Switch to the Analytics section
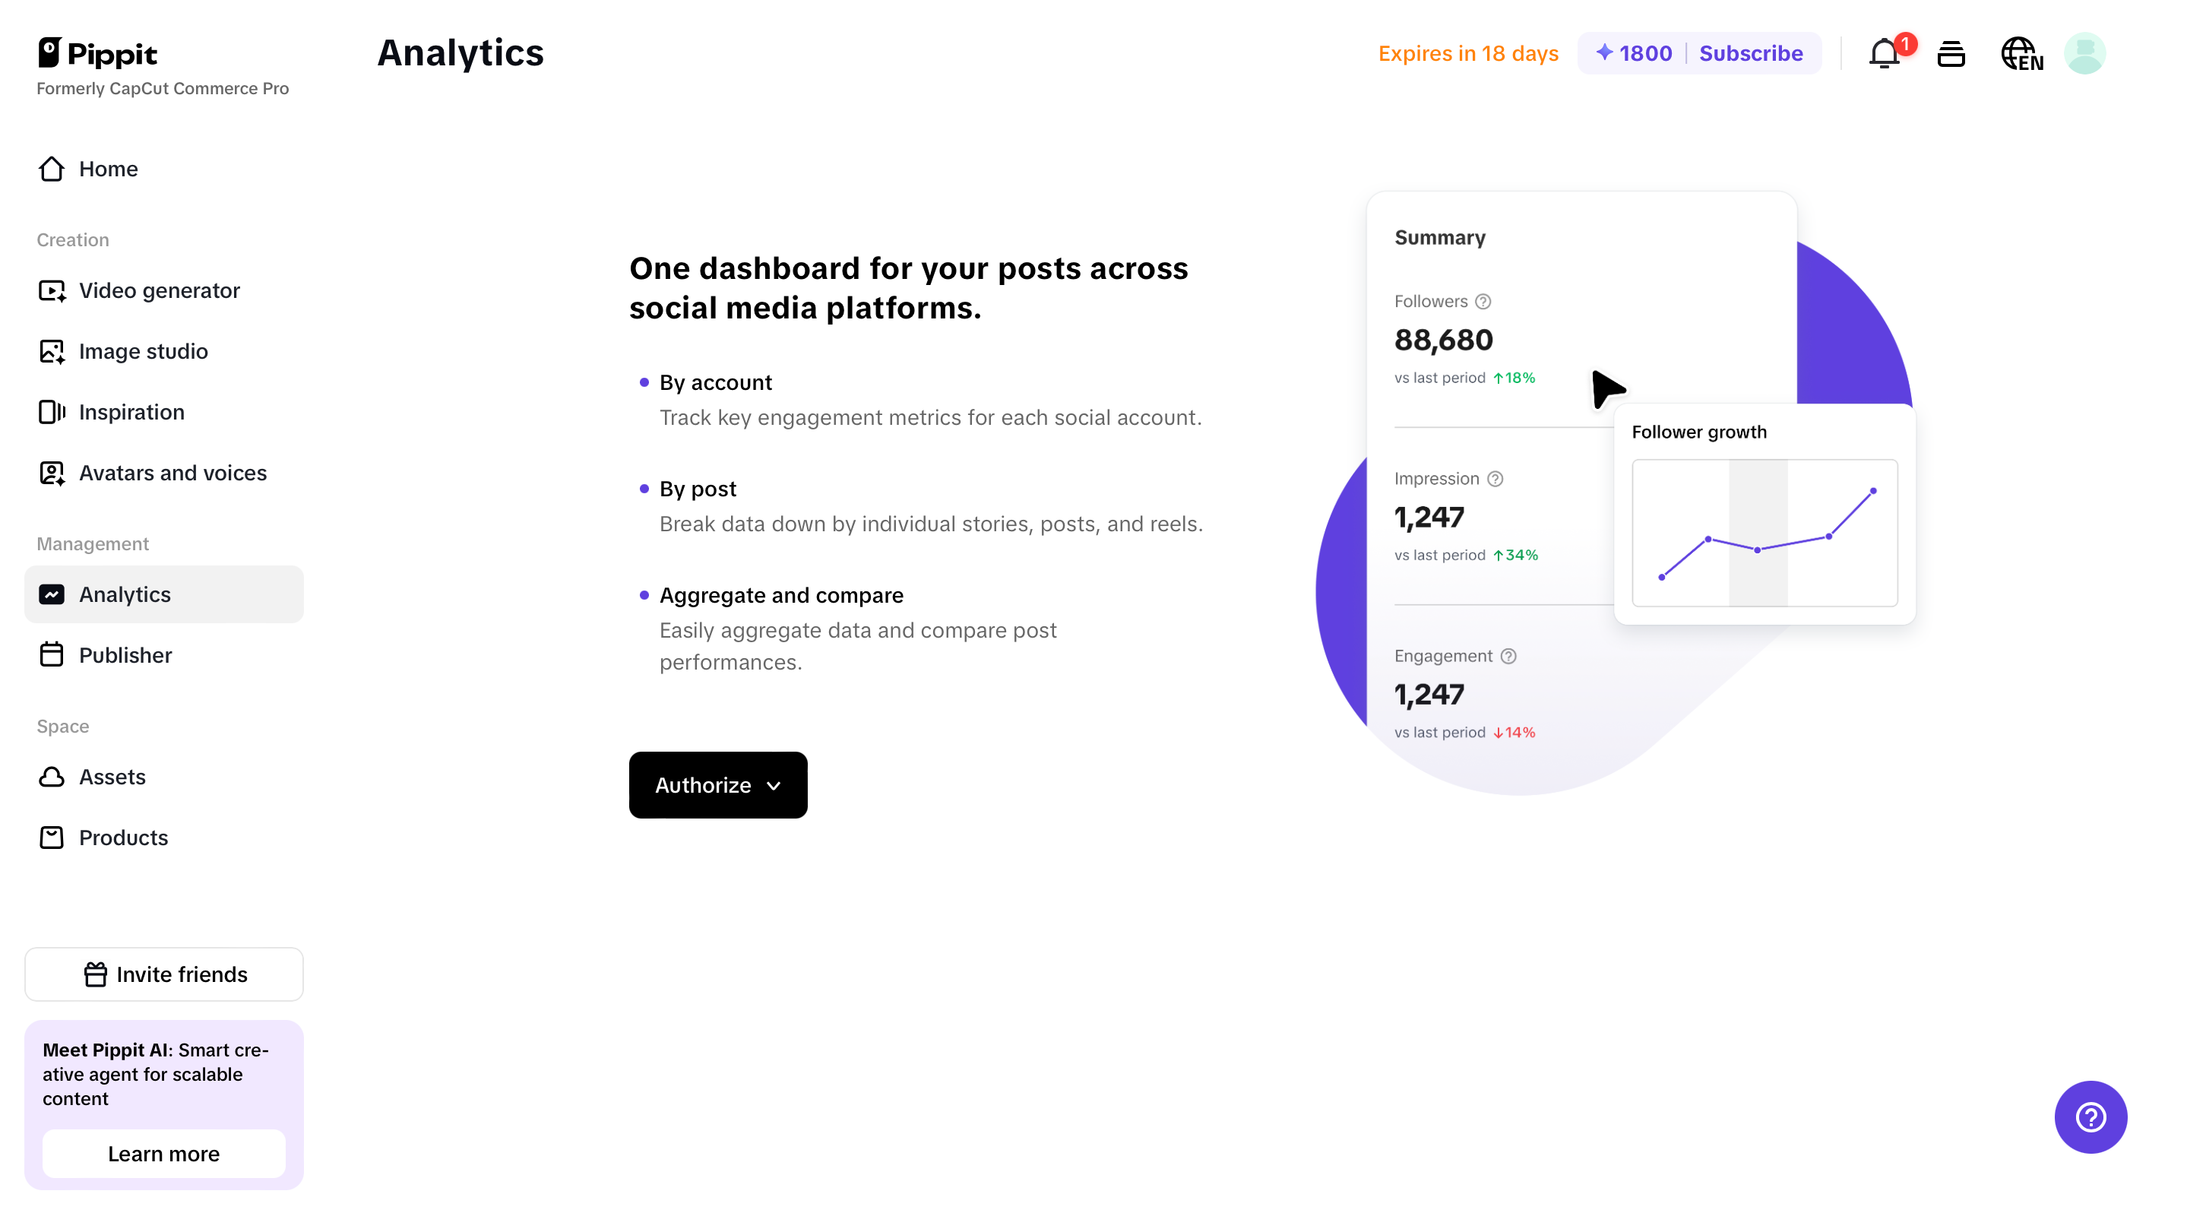 [x=125, y=594]
